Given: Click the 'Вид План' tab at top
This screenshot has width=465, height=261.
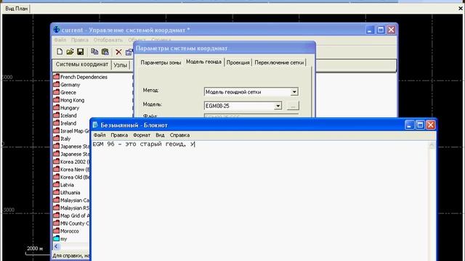Looking at the screenshot, I should point(16,9).
